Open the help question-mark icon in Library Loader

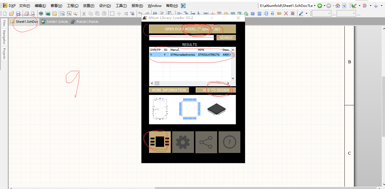(x=229, y=142)
